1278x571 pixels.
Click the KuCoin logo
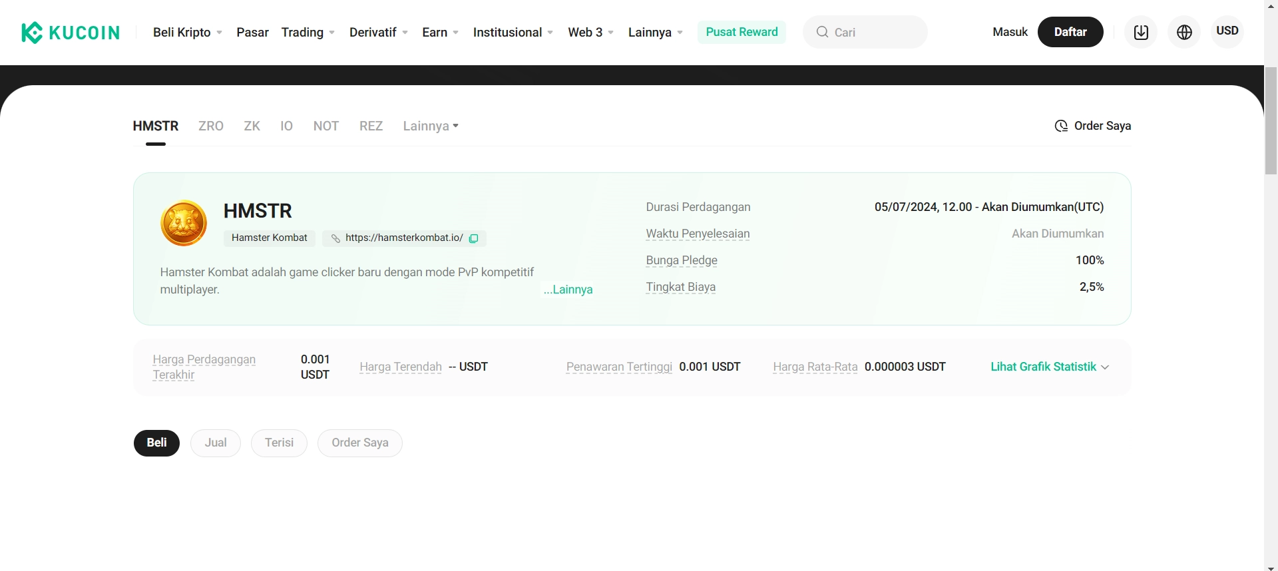(x=71, y=32)
